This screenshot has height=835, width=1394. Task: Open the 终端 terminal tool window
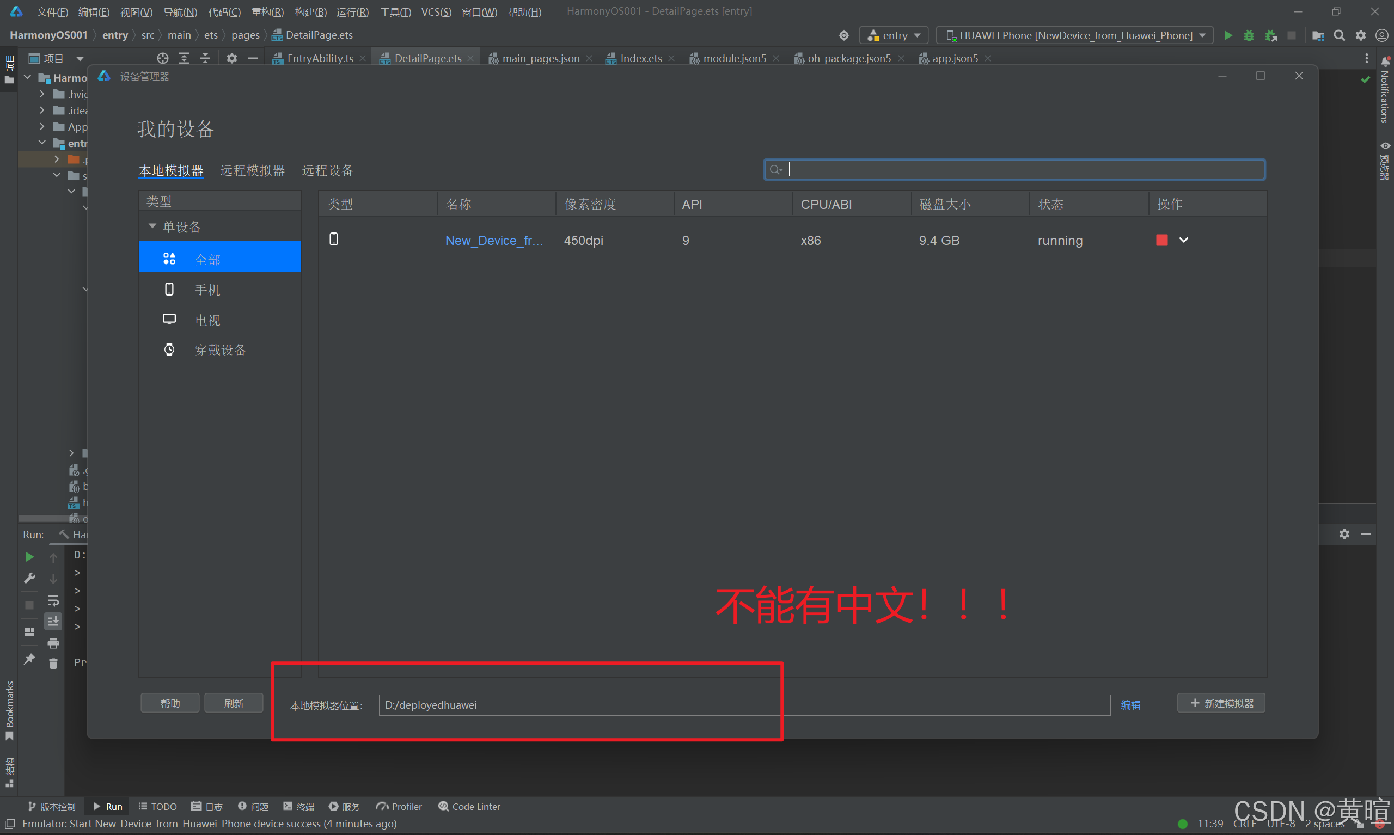pos(299,806)
